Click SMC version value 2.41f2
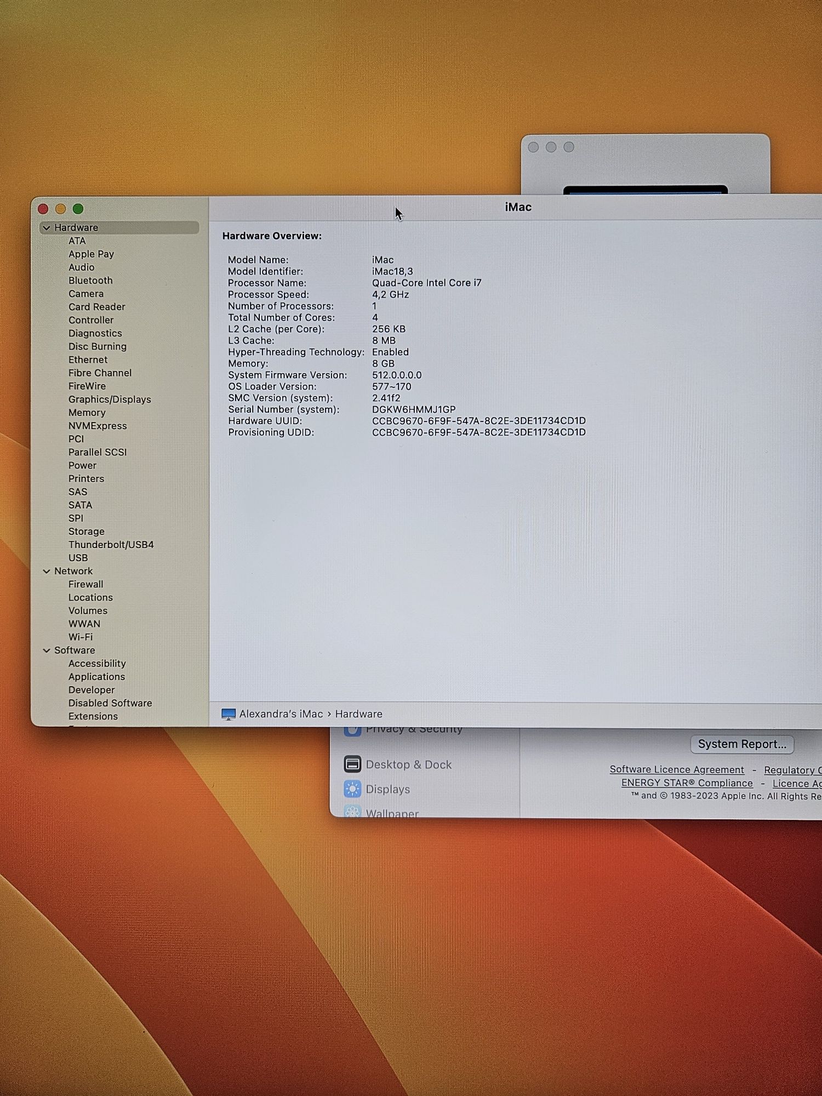This screenshot has height=1096, width=822. coord(386,398)
